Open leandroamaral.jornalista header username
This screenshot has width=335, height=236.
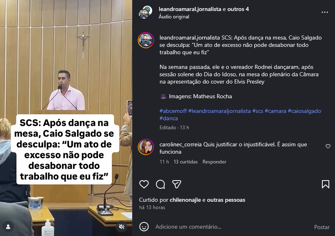(x=190, y=9)
